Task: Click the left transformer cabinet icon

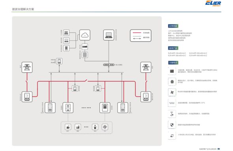Action: (x=27, y=97)
